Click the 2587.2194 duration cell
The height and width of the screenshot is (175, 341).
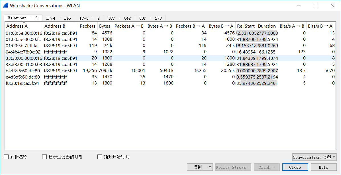click(x=267, y=77)
